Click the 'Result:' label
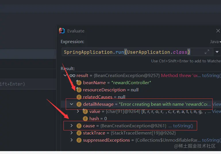The image size is (221, 154). pyautogui.click(x=68, y=69)
